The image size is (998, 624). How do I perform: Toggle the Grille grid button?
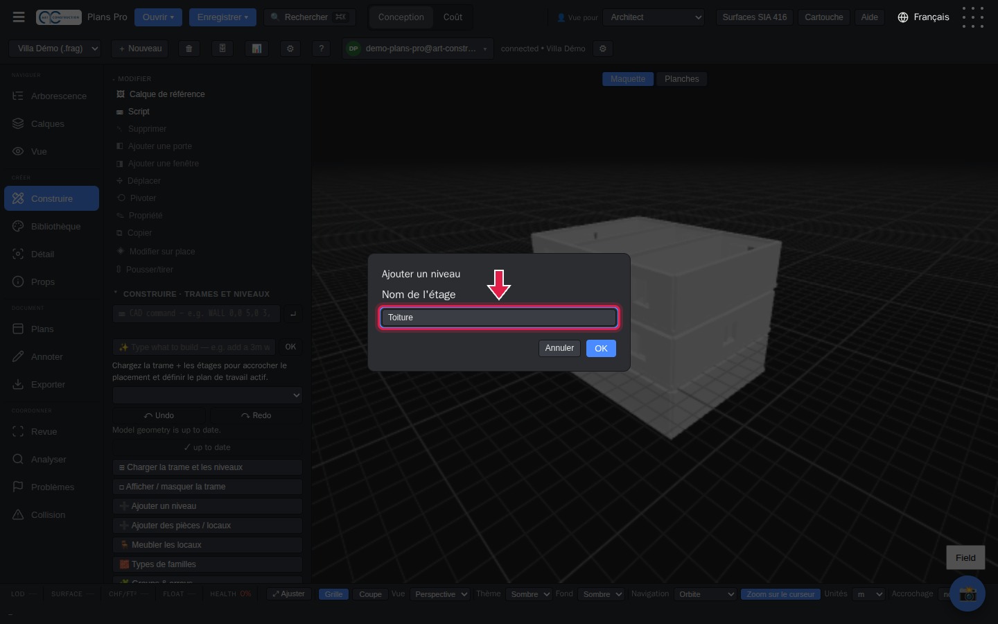pos(334,594)
